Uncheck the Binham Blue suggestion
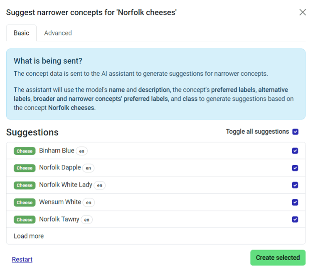The height and width of the screenshot is (278, 313). click(295, 151)
